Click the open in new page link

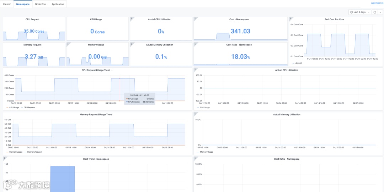coord(377,4)
